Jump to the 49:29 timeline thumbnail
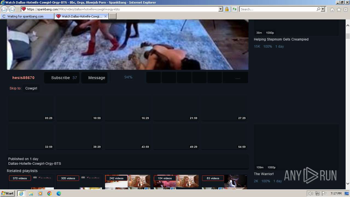Viewport: 350px width, 197px height. pyautogui.click(x=176, y=137)
